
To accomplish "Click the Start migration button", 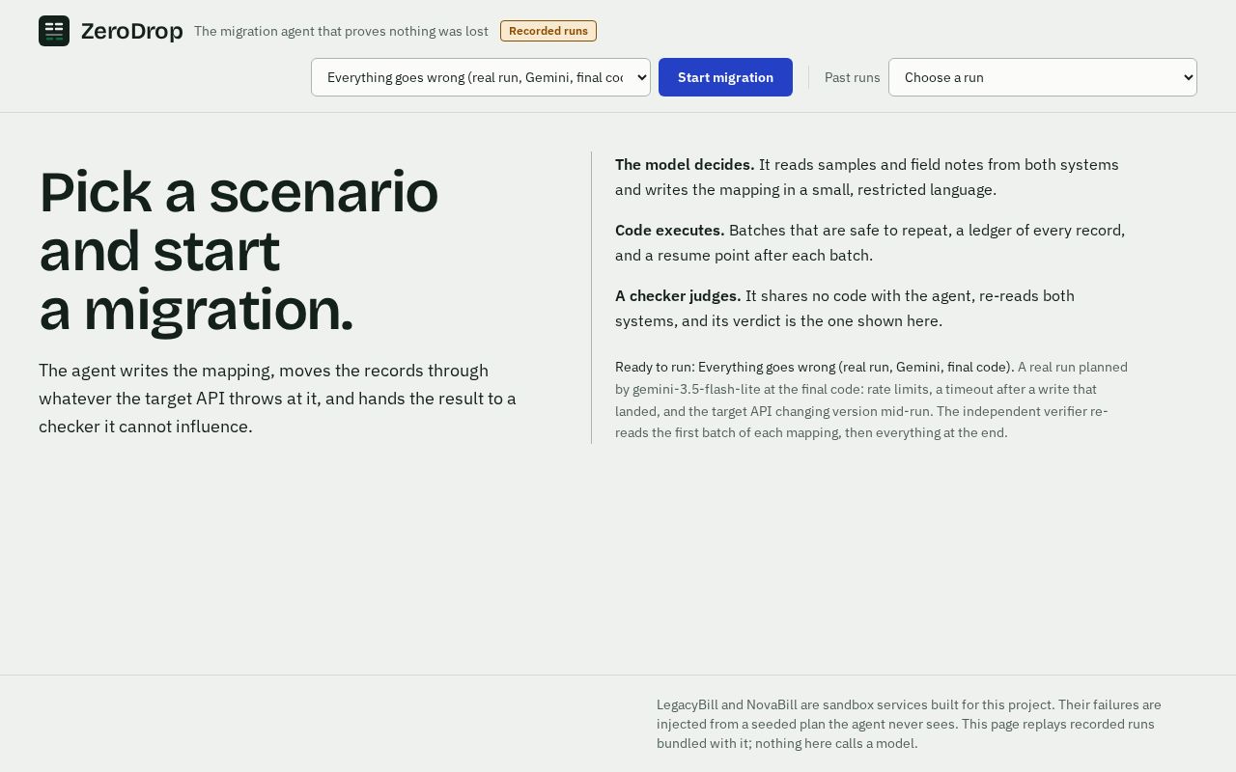I will (725, 77).
